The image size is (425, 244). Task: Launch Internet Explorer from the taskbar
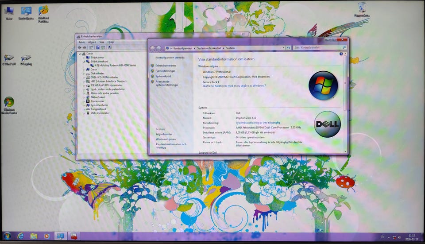(20, 236)
